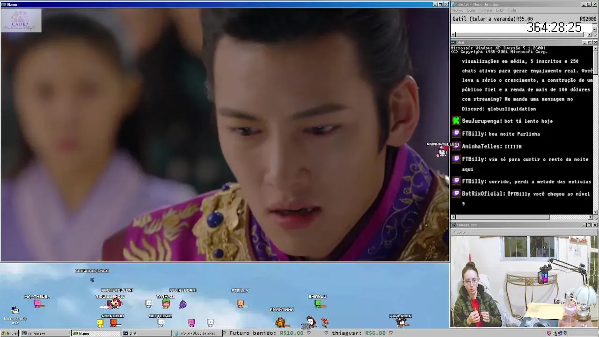
Task: Click 'FTBilly: boa noite Parlinha' message
Action: point(501,134)
